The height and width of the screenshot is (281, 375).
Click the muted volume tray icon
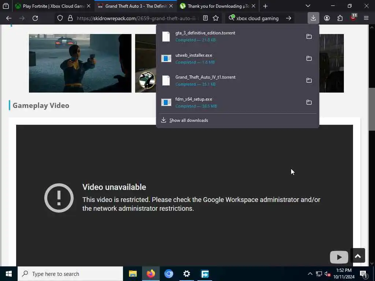click(327, 274)
